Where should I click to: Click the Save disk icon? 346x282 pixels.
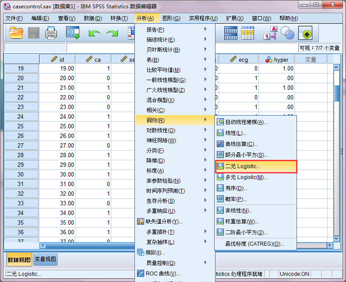coord(34,33)
